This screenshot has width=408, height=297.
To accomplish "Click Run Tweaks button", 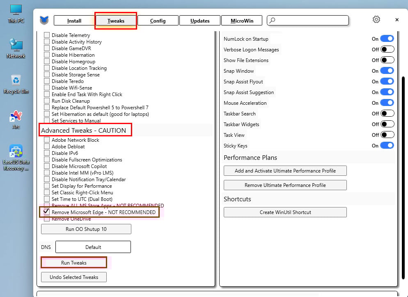I will [x=74, y=262].
